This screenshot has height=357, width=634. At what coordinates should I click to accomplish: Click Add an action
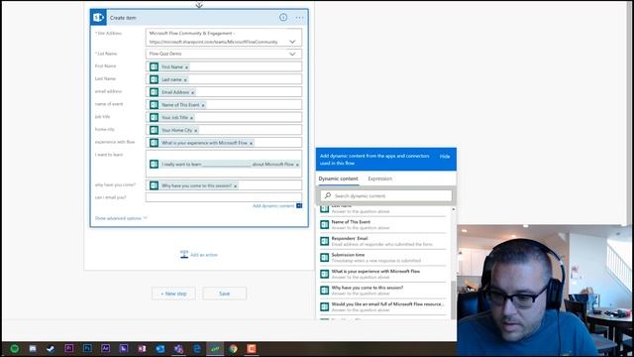pyautogui.click(x=199, y=255)
